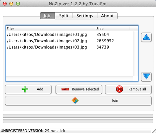Click the colorful puzzle Join icon
This screenshot has height=133, width=156.
pyautogui.click(x=75, y=100)
